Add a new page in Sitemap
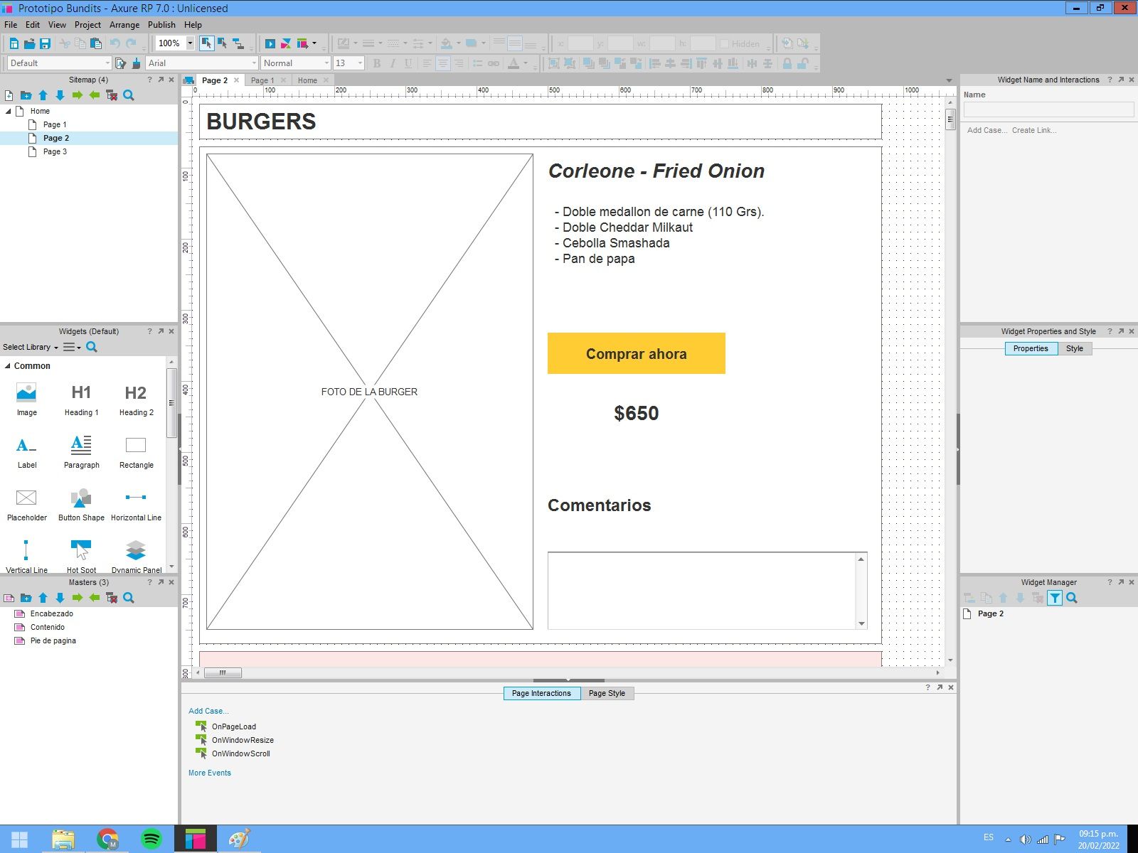 (9, 95)
